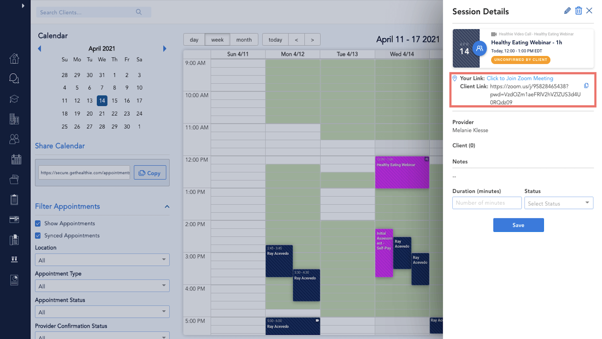
Task: Copy the client Zoom link via clipboard icon
Action: [586, 86]
